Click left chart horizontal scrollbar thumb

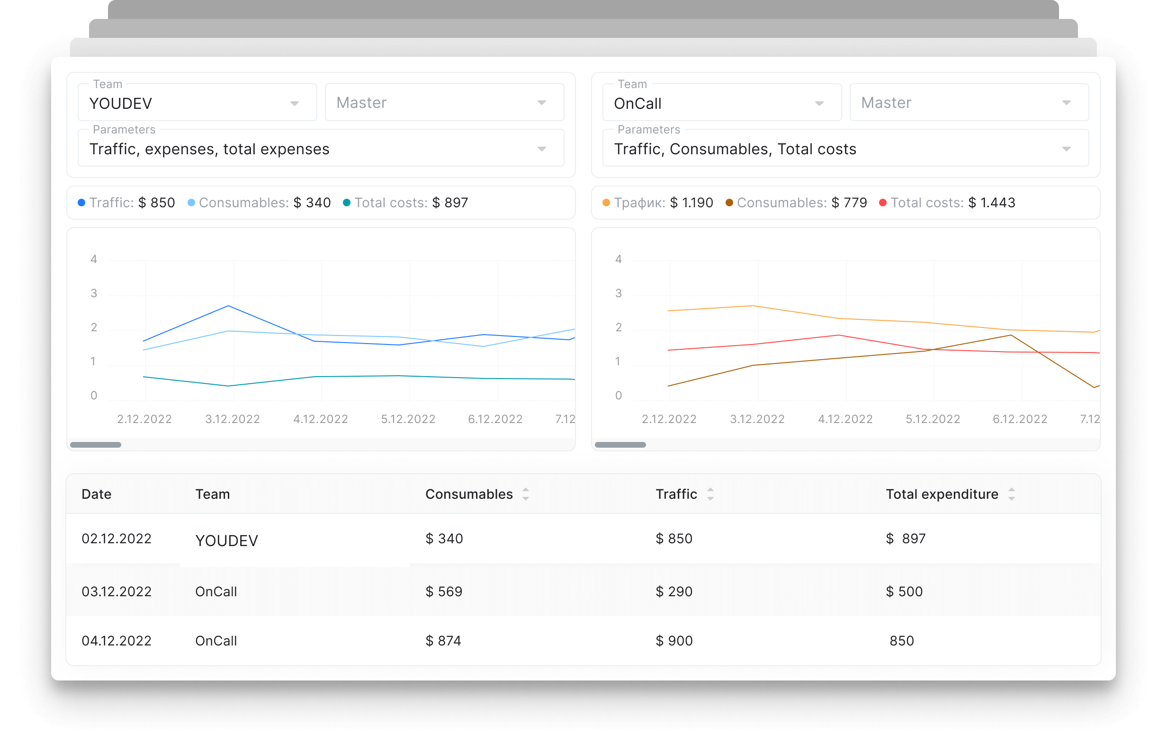tap(96, 445)
